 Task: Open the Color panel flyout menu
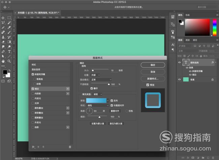tap(217, 15)
